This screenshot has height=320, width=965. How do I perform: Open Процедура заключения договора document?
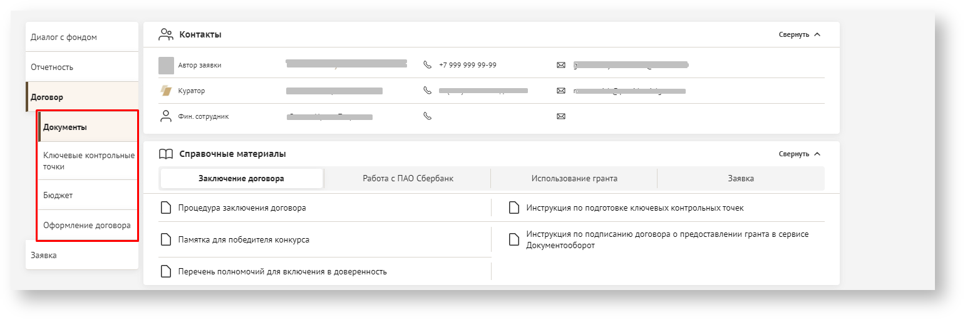pyautogui.click(x=242, y=207)
